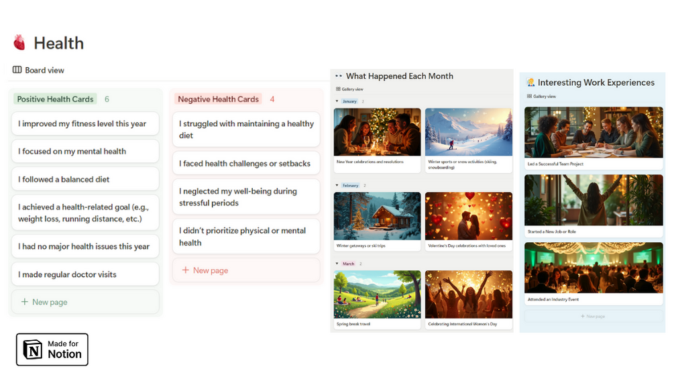This screenshot has height=379, width=674.
Task: Select the Positive Health Cards column label
Action: (x=55, y=99)
